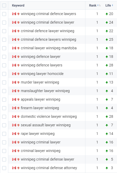117x173 pixels.
Task: Open keyword sexual assault lawyer winnipeg
Action: 46,125
